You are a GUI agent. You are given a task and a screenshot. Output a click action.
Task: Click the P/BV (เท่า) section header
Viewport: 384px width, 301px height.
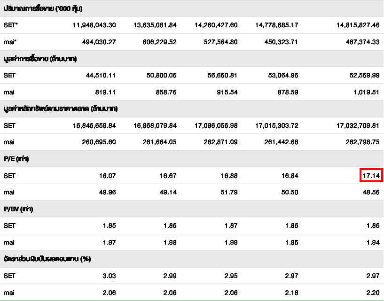point(18,209)
